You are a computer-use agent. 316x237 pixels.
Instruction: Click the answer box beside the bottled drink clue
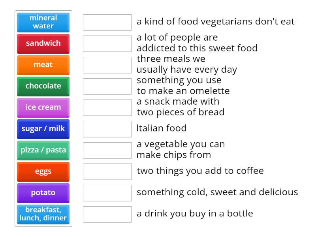pyautogui.click(x=107, y=214)
